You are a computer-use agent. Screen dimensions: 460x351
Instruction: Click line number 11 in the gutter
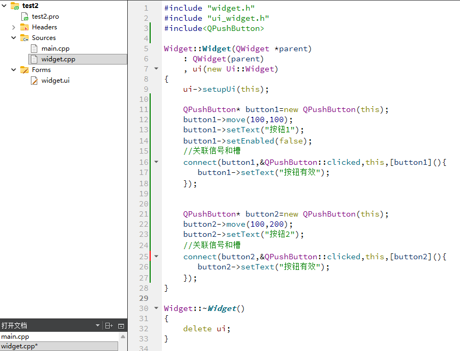144,110
